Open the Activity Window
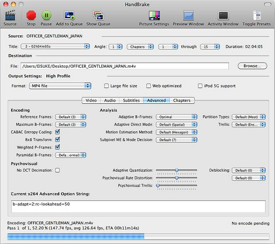 [x=223, y=18]
